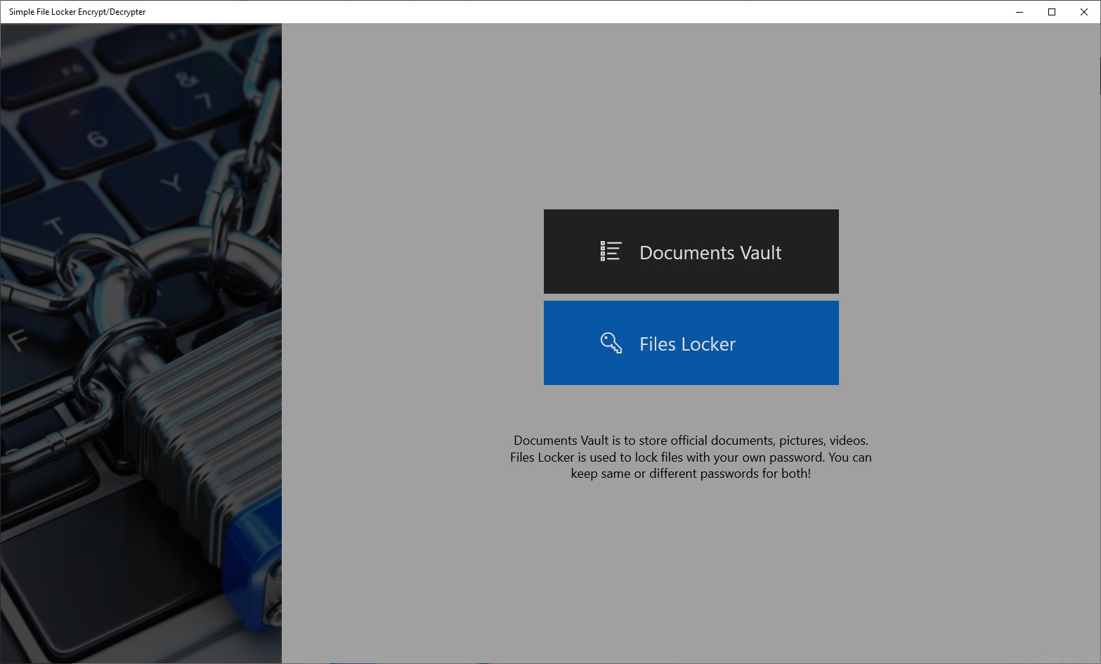Open the Documents Vault button

tap(691, 252)
